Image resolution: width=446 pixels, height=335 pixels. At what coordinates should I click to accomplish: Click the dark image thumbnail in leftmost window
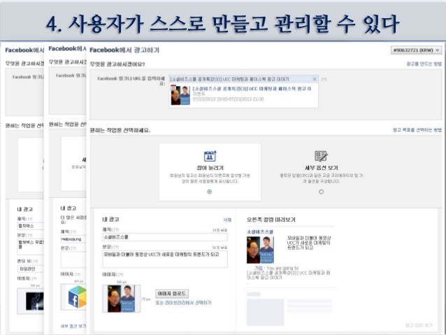(x=35, y=301)
